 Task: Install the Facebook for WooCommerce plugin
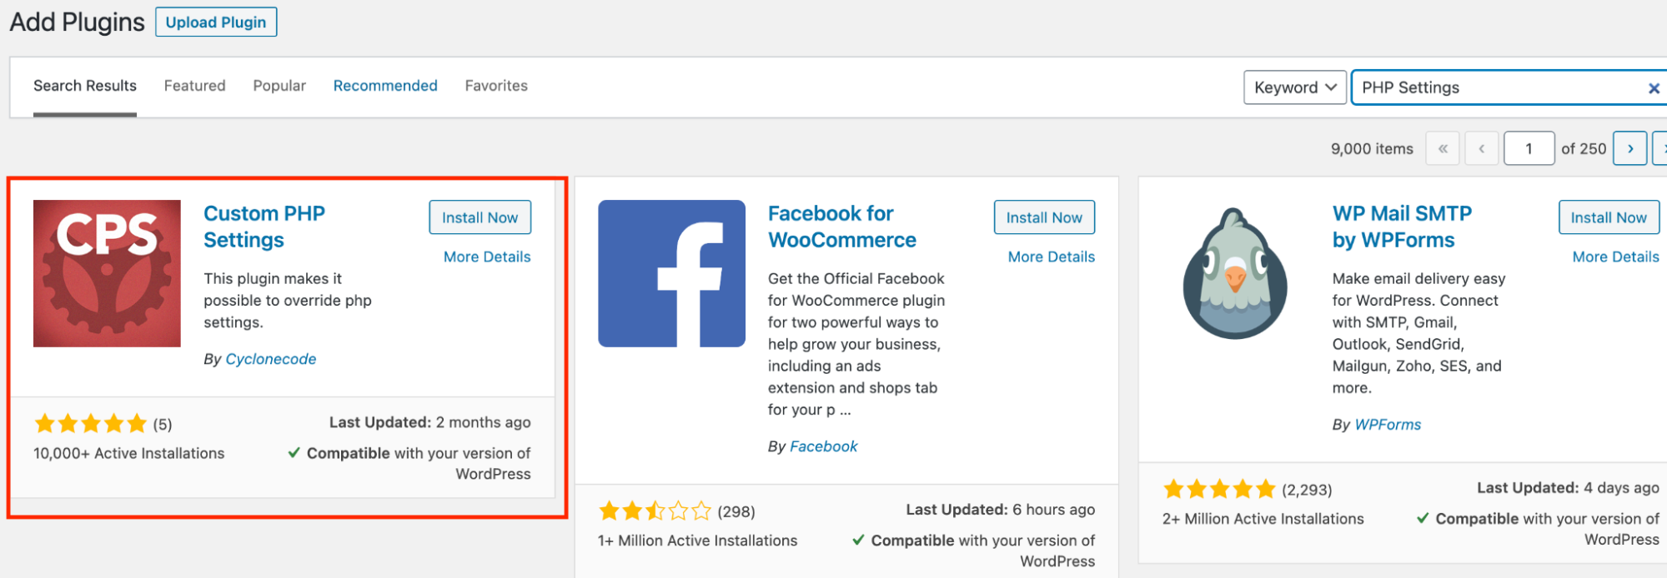1044,217
